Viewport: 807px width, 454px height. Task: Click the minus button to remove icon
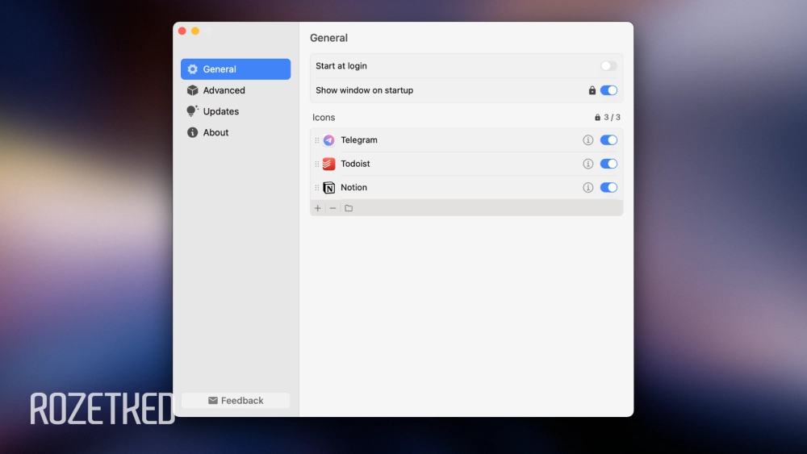coord(332,208)
